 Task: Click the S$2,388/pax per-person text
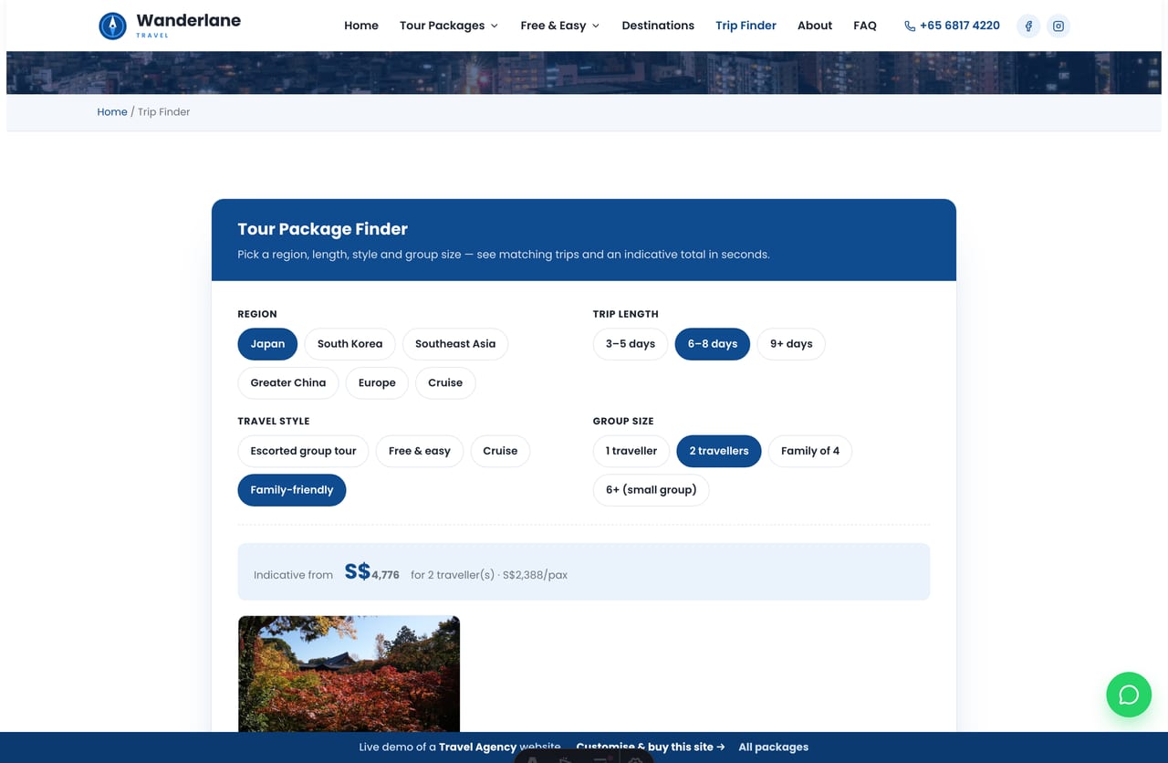pyautogui.click(x=535, y=575)
